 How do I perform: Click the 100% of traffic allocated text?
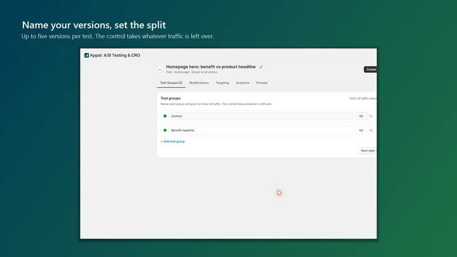coord(363,98)
